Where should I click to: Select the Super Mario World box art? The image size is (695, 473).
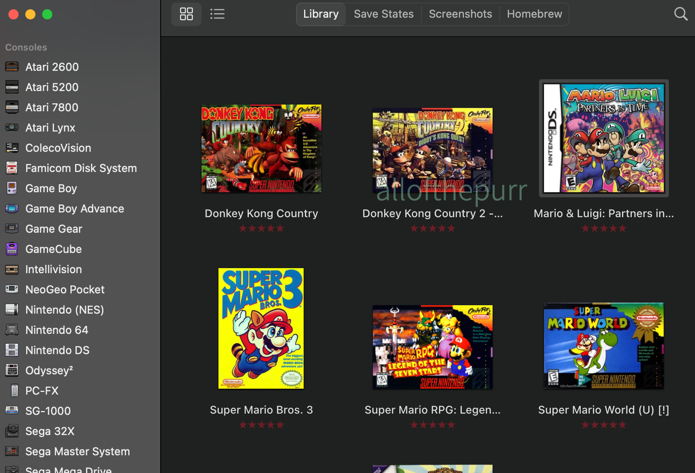coord(604,346)
